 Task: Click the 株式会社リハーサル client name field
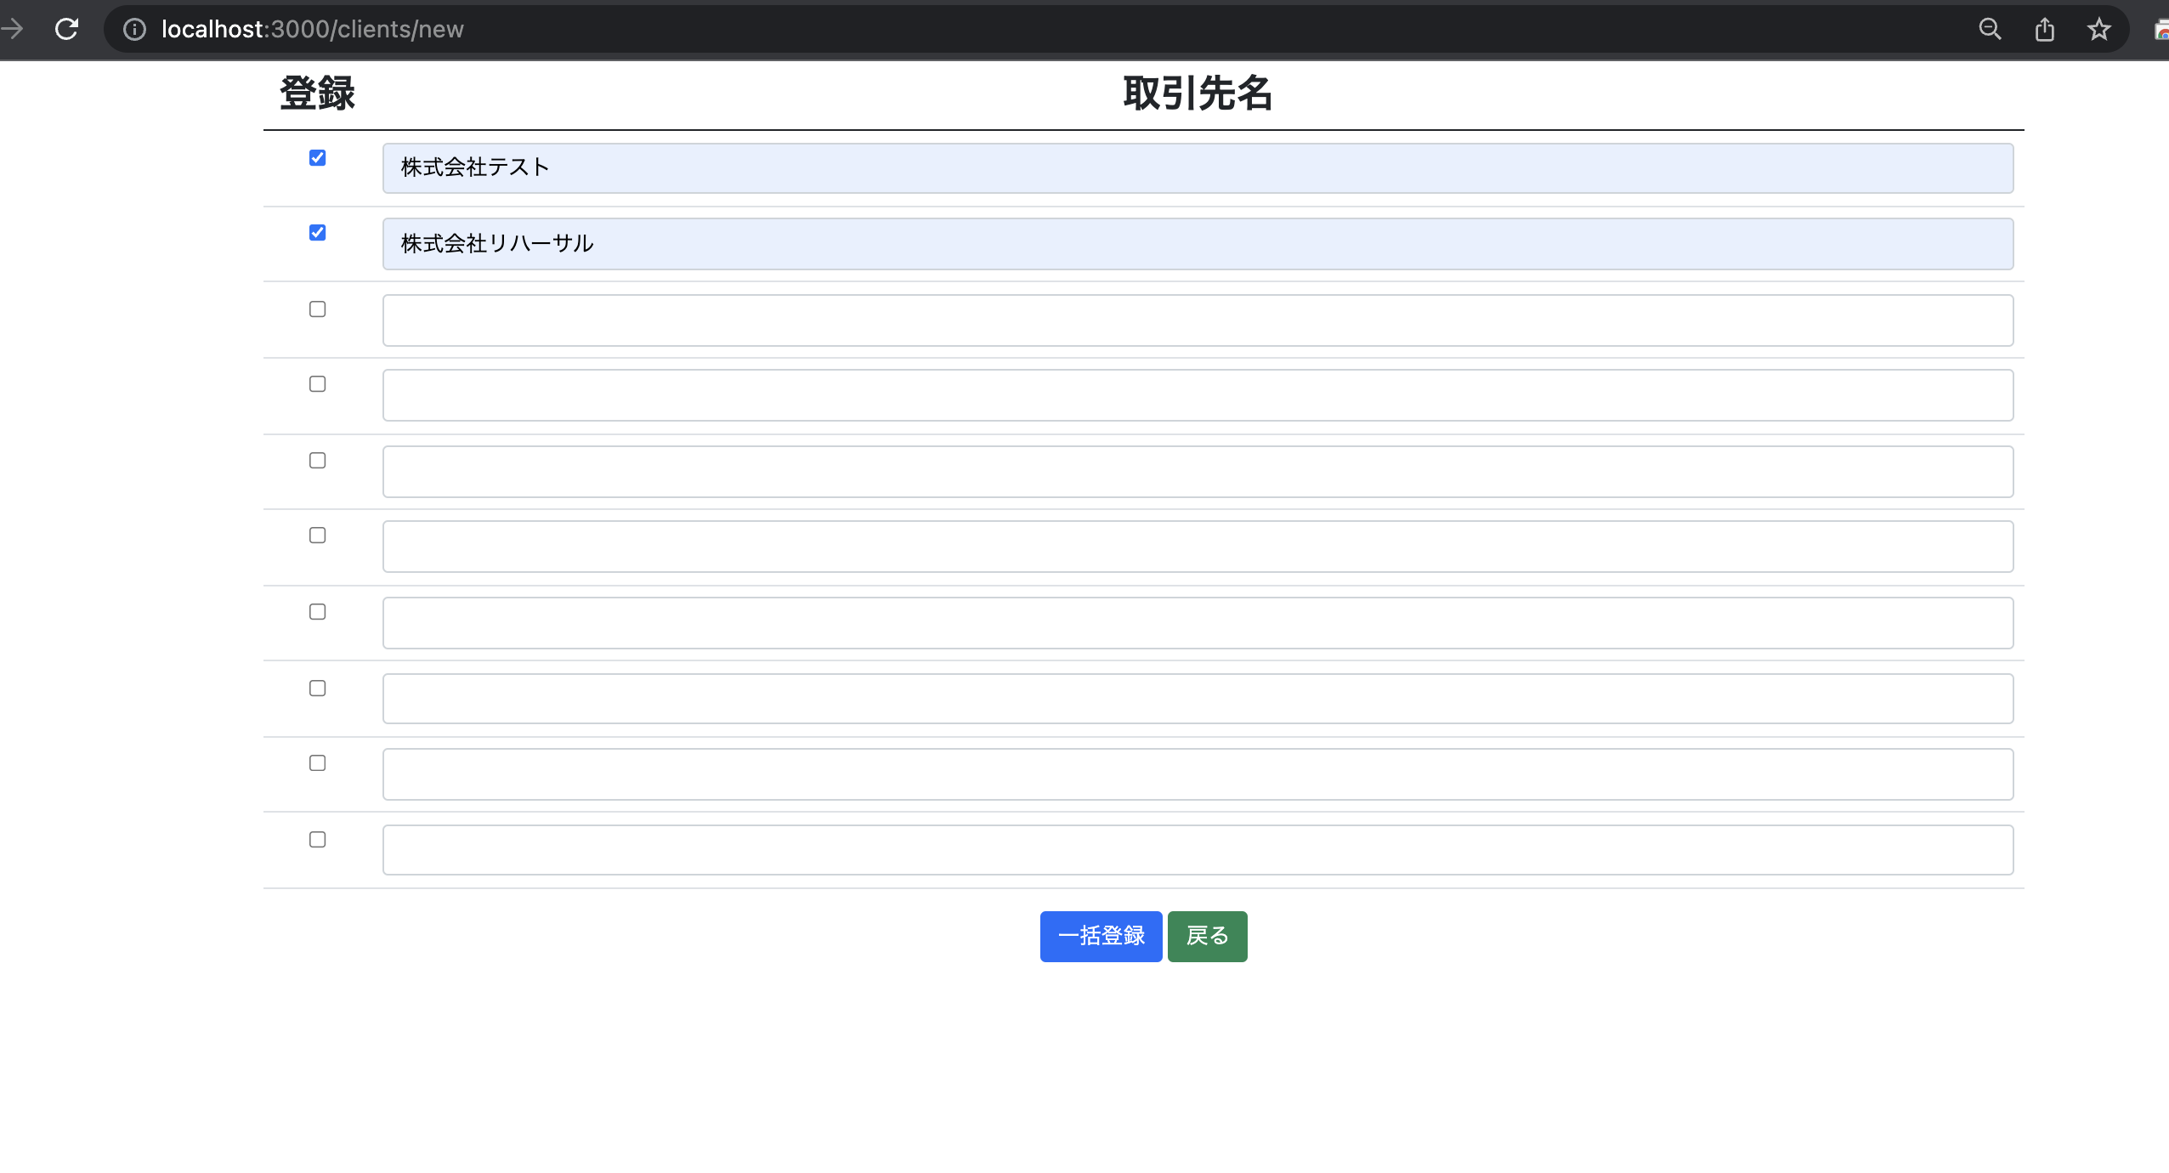pos(1198,244)
